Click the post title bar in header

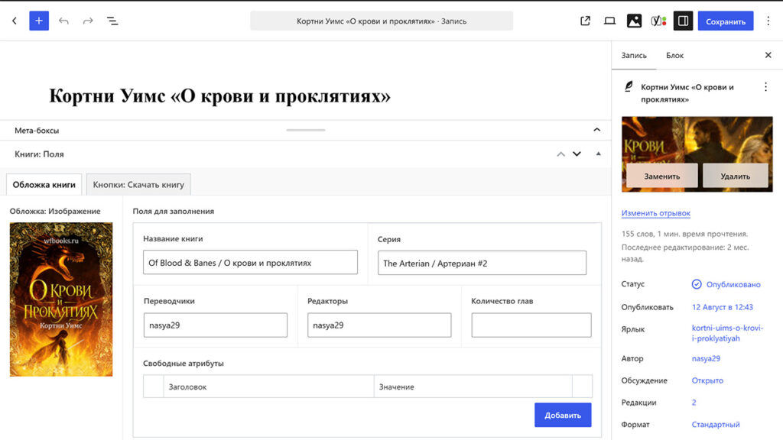point(382,21)
